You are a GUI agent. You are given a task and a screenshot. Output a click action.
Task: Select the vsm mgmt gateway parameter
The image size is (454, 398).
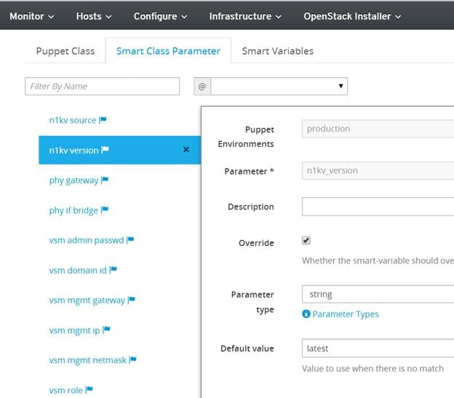[x=87, y=301]
